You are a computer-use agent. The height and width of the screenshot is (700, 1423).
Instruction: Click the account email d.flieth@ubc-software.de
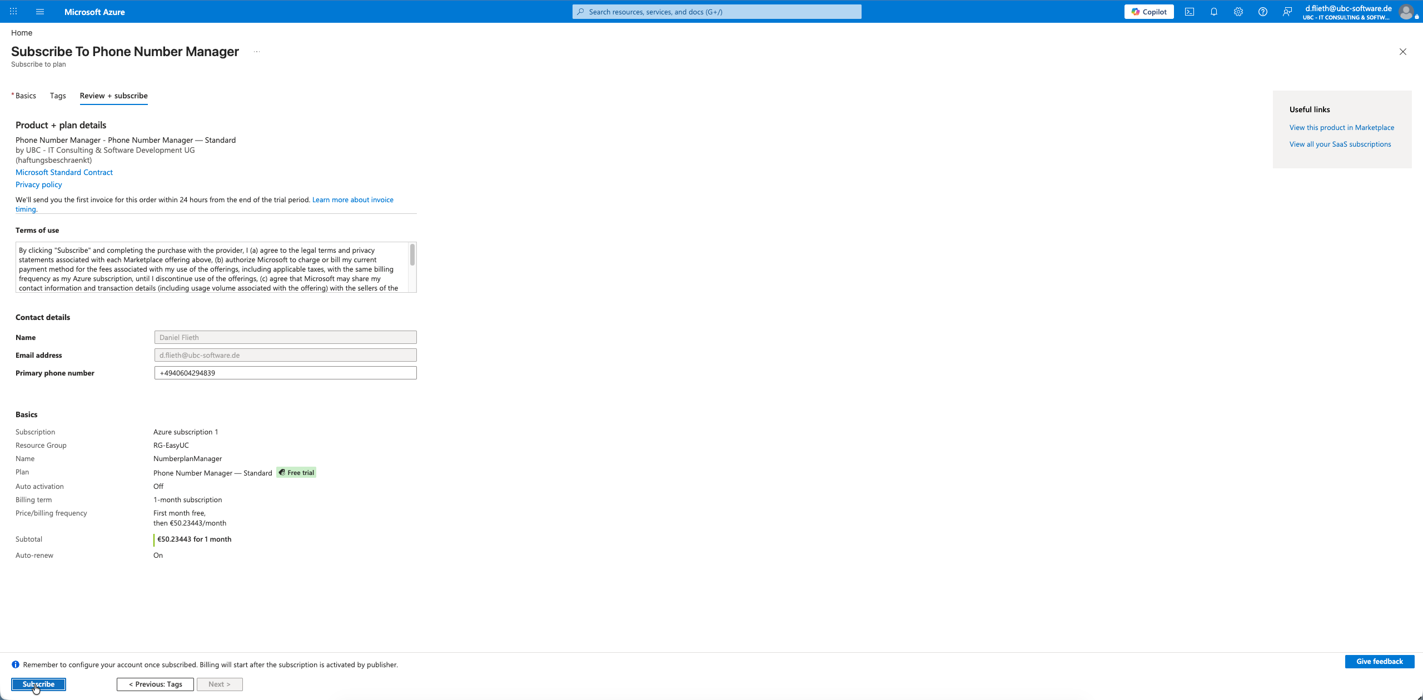coord(1349,8)
